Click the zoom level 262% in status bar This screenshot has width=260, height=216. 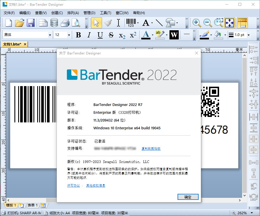pos(242,213)
